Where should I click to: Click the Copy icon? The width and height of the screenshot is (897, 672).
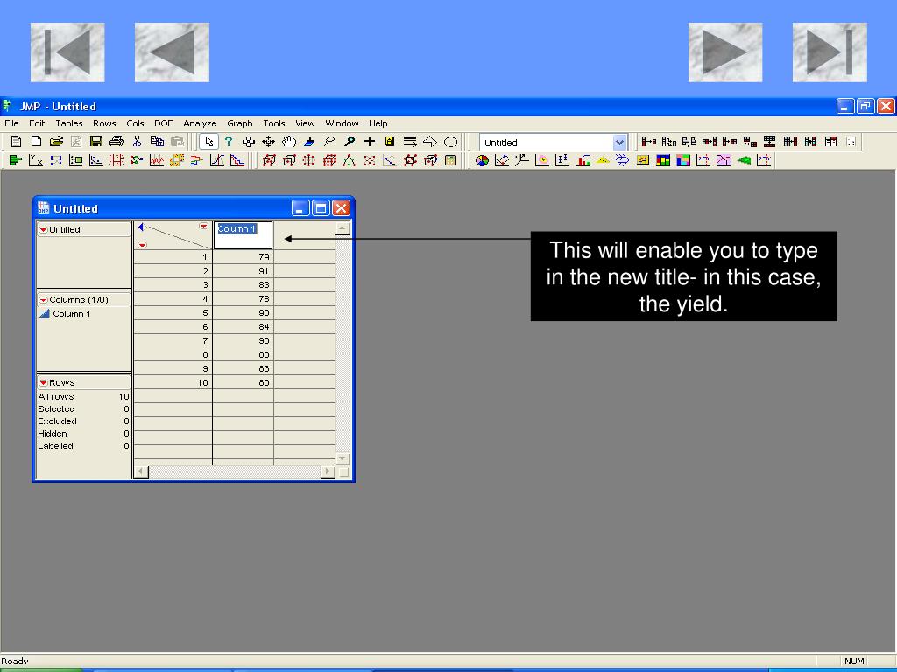pyautogui.click(x=157, y=141)
